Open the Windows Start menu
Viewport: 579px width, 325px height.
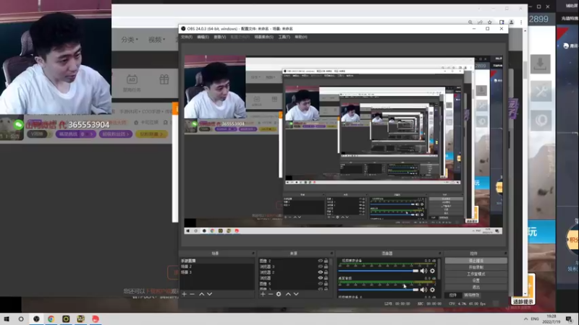(7, 318)
